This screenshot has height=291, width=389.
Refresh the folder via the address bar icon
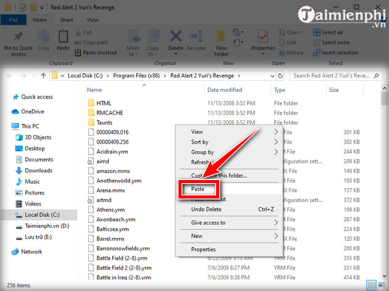point(280,76)
